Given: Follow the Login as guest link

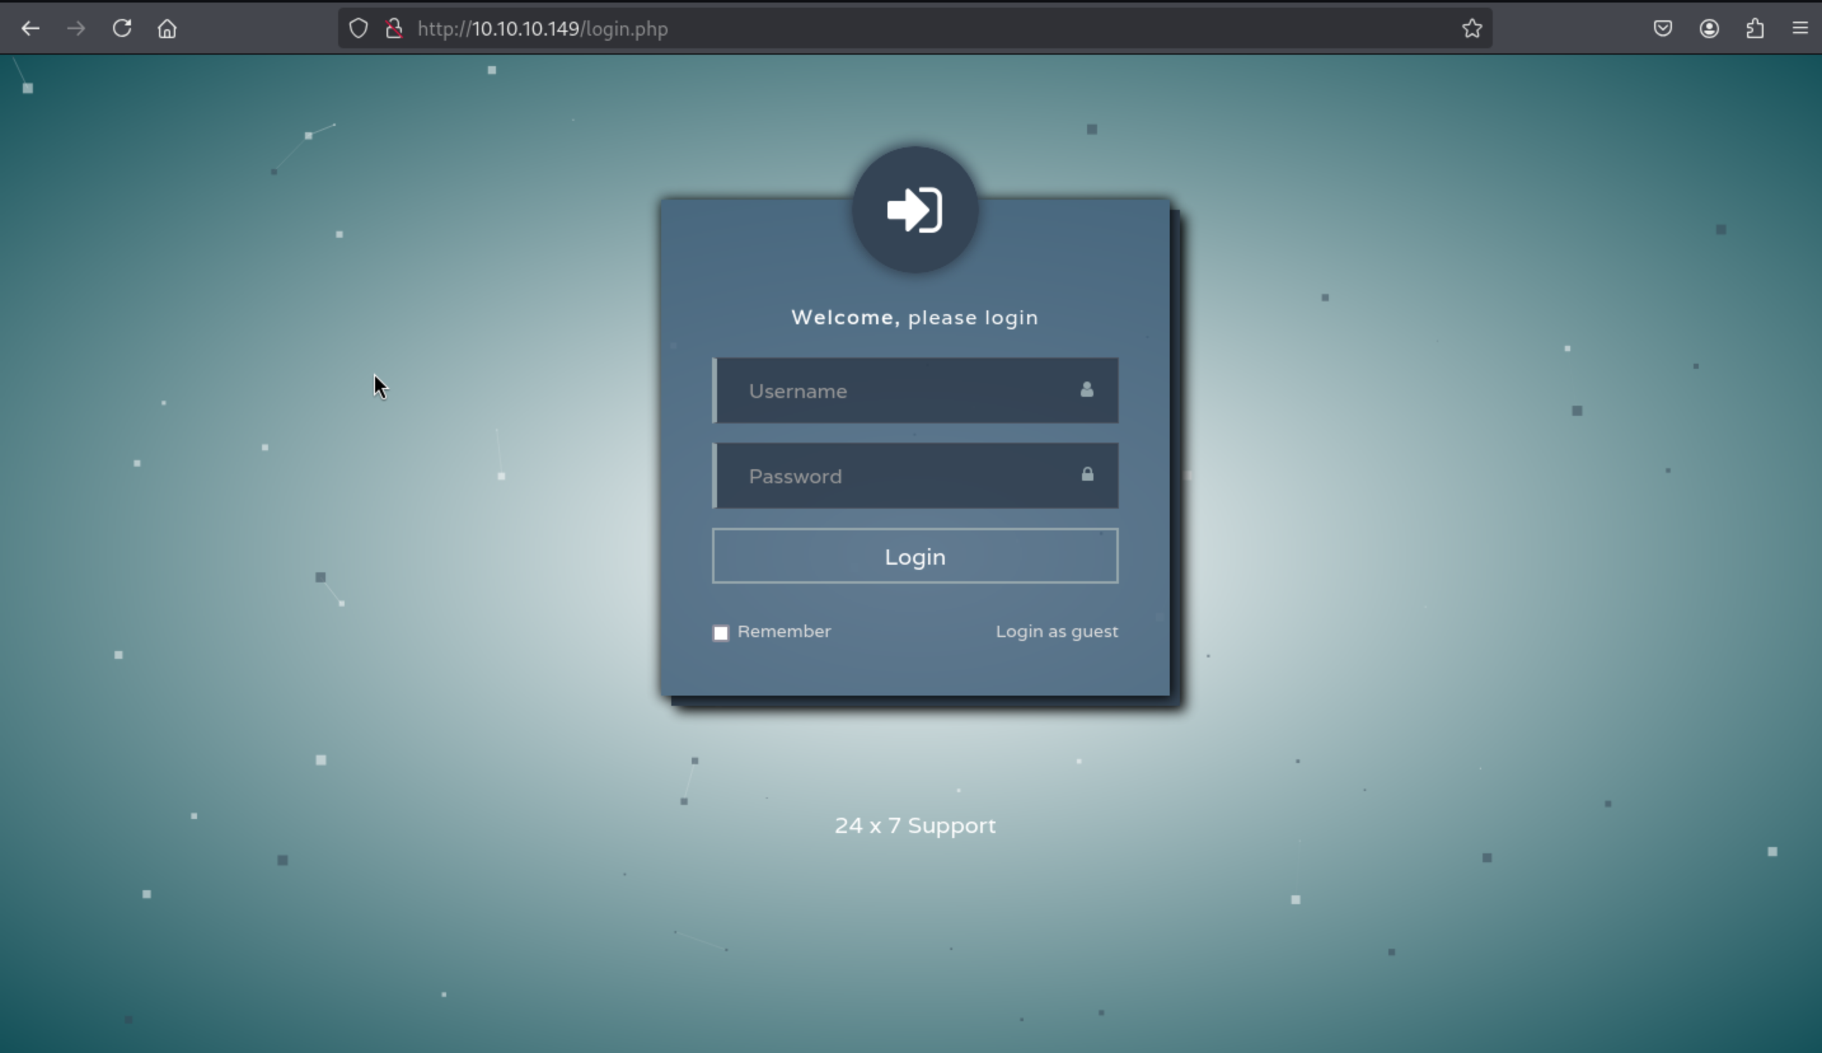Looking at the screenshot, I should click(1057, 631).
